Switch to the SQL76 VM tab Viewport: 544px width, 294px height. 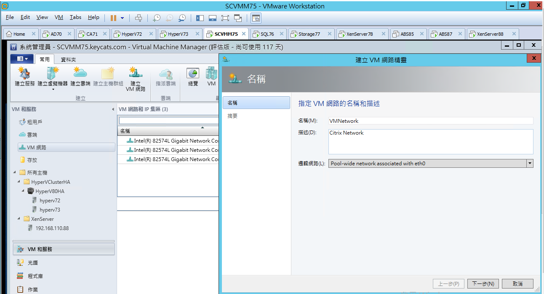(x=269, y=34)
